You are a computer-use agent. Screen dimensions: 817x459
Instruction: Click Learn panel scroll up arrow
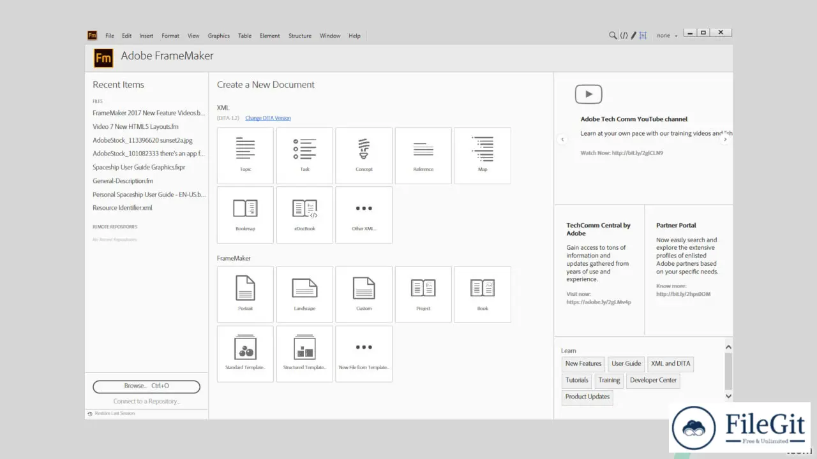coord(728,347)
